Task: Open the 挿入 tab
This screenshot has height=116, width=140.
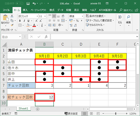Action: (x=25, y=10)
